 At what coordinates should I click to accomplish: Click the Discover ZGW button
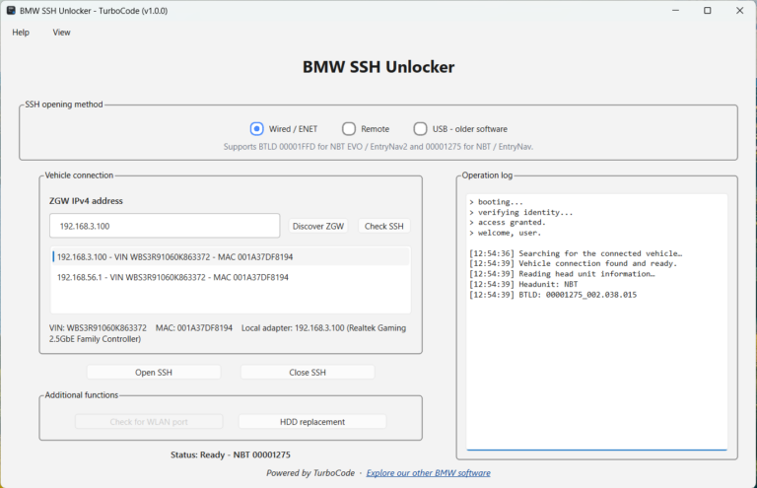click(x=318, y=226)
